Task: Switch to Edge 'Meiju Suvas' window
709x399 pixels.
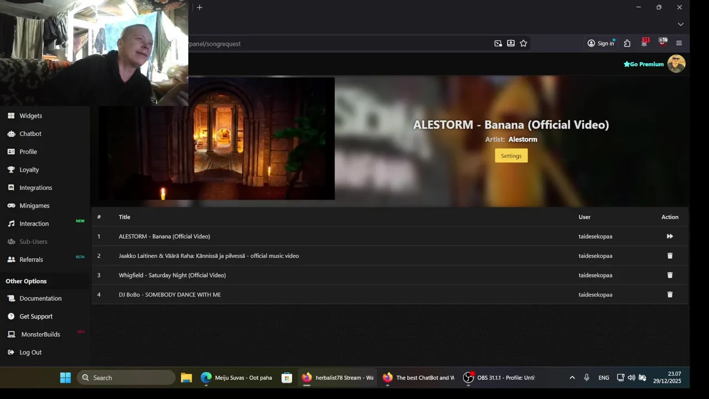Action: [237, 377]
